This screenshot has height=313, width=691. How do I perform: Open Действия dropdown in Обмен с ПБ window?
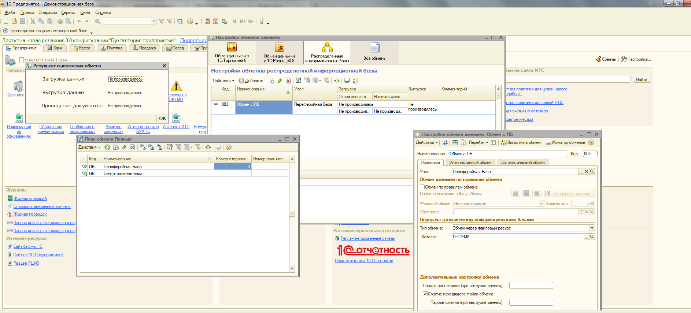pos(426,142)
